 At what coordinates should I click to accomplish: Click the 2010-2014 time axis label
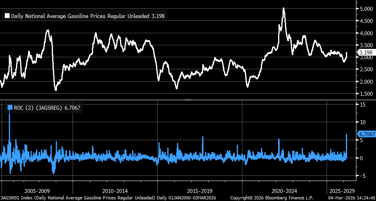[115, 191]
